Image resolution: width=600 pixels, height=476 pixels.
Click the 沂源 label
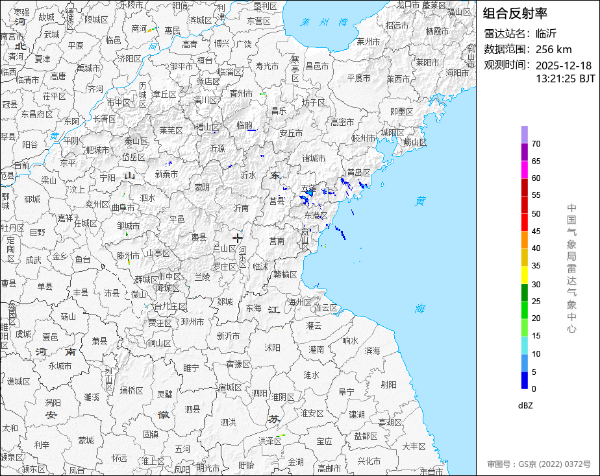coord(218,149)
